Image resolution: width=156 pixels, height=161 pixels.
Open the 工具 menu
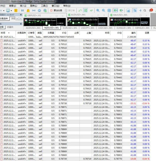(44, 5)
